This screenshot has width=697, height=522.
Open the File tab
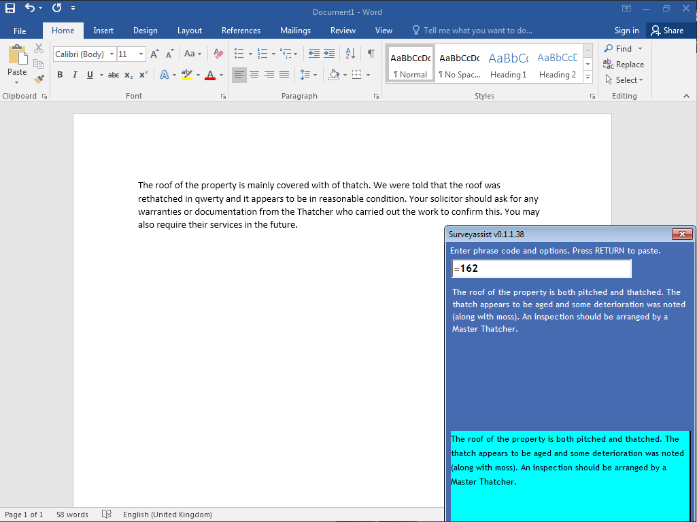(20, 31)
